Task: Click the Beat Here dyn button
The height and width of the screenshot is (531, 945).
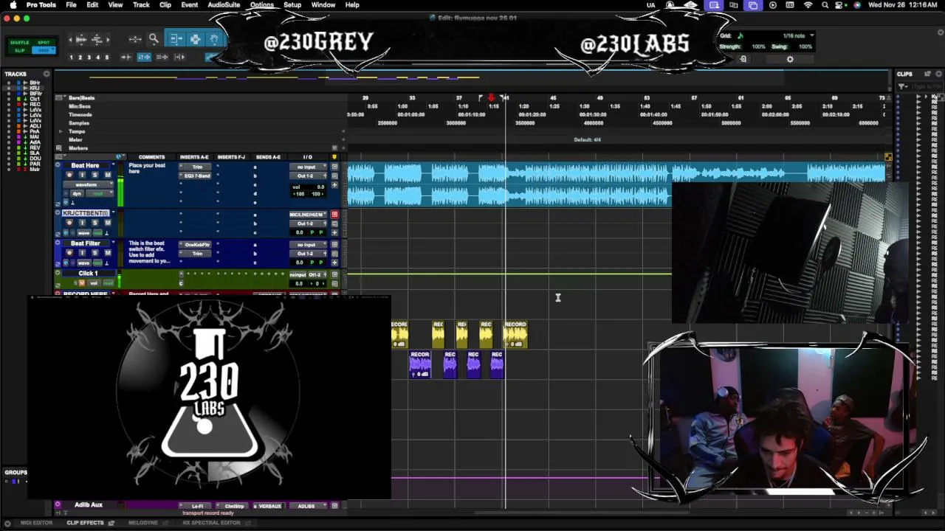Action: tap(78, 193)
